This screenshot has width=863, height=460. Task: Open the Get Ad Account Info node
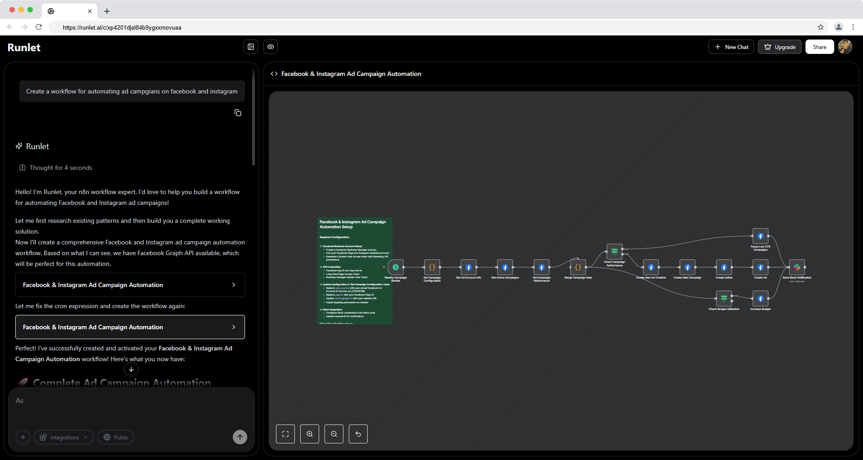468,267
